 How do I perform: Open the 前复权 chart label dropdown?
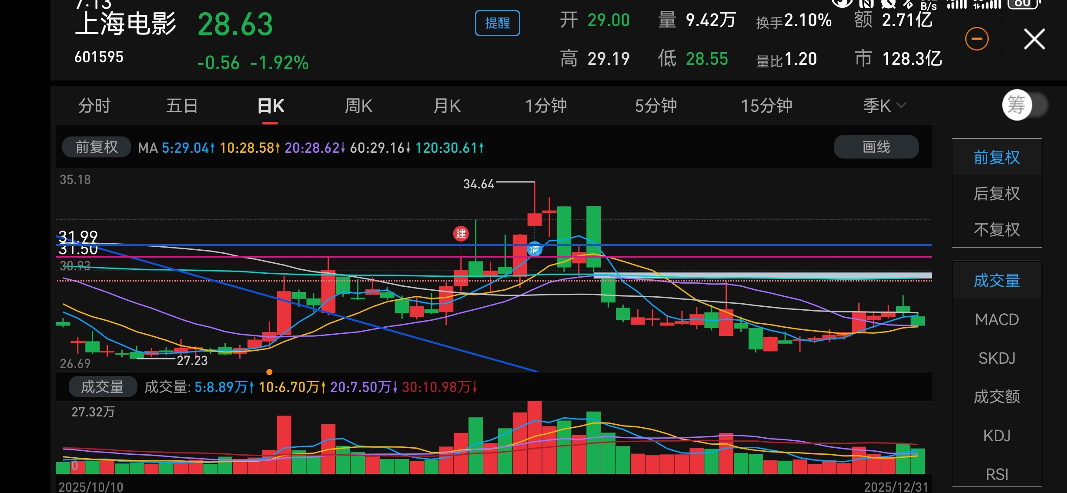point(97,147)
